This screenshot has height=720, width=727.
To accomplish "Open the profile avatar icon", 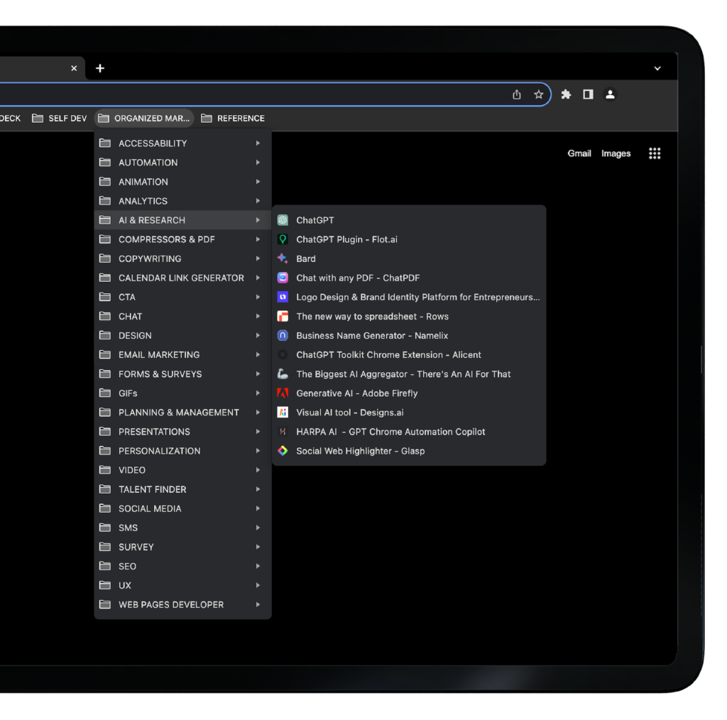I will [x=610, y=94].
